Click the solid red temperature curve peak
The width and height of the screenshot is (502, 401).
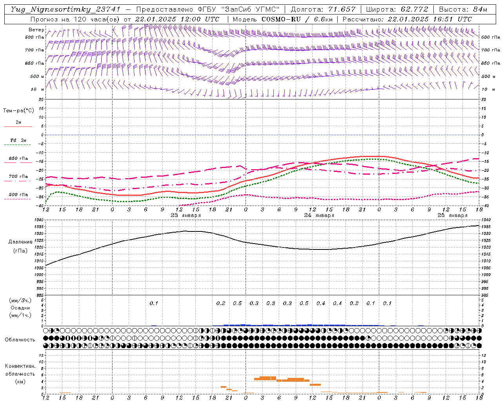(373, 156)
